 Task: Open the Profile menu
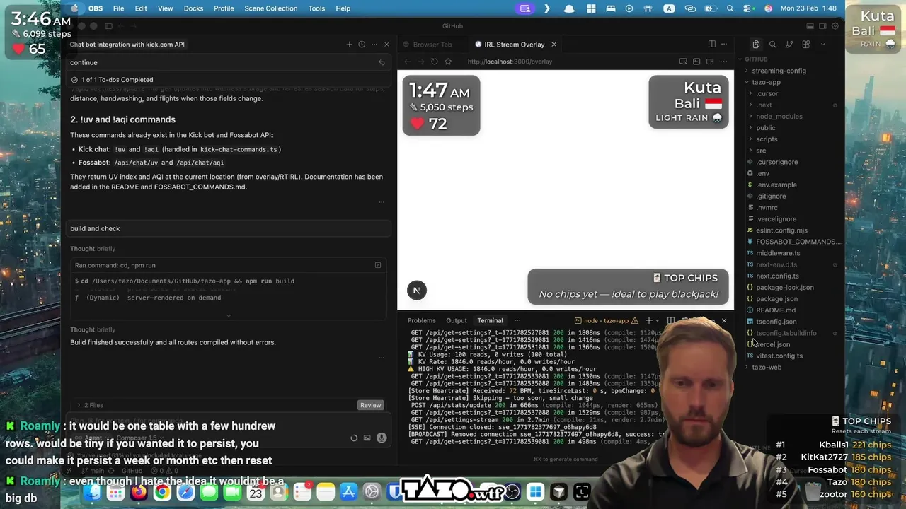pos(224,8)
